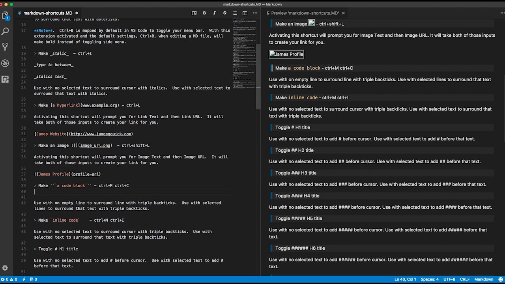
Task: Click "Toggle #### H4 title" heading in preview
Action: tap(297, 196)
